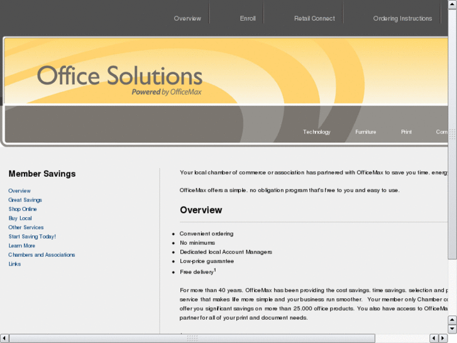
Task: Visit the Other Services link
Action: tap(26, 227)
